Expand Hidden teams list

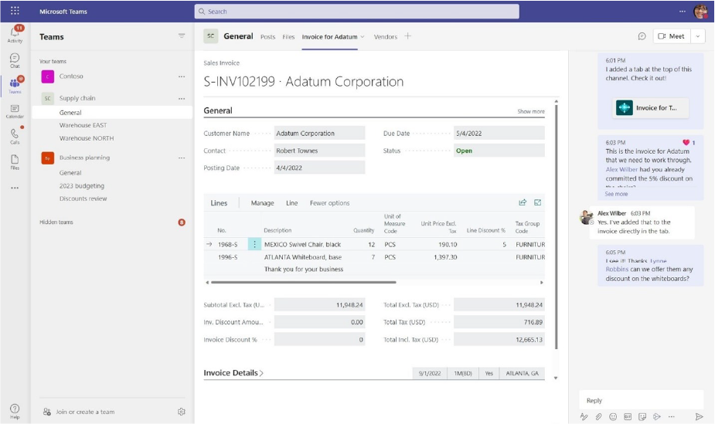(56, 222)
